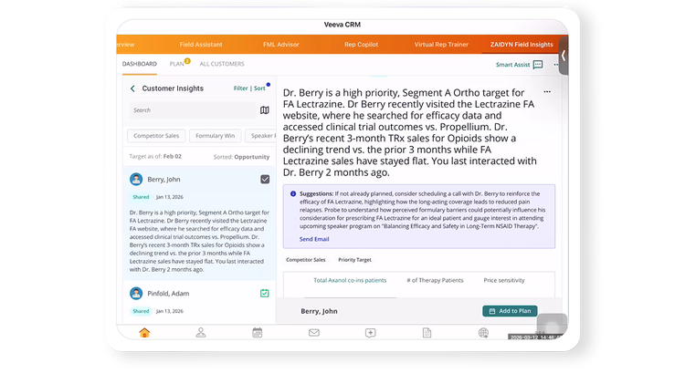
Task: Open insight options ellipsis menu
Action: pyautogui.click(x=547, y=91)
